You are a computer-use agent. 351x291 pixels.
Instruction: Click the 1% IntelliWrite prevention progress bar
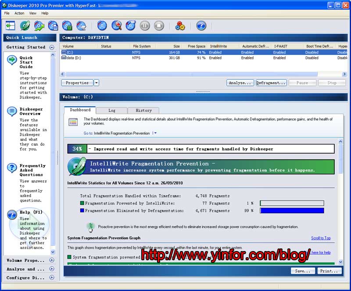292,203
